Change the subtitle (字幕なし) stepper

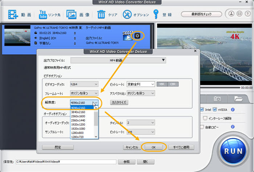pos(75,44)
